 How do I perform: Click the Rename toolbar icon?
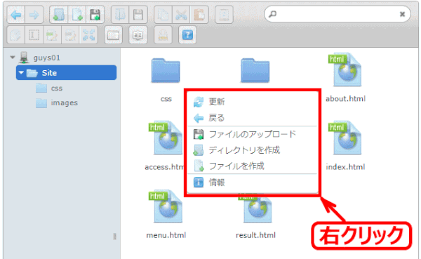tap(34, 35)
